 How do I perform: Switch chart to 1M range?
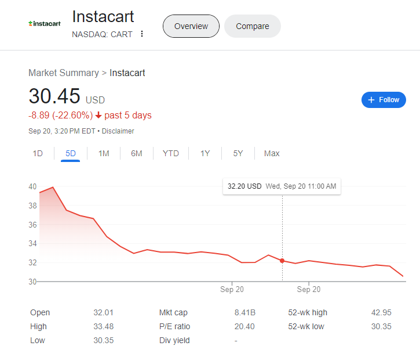(x=104, y=153)
